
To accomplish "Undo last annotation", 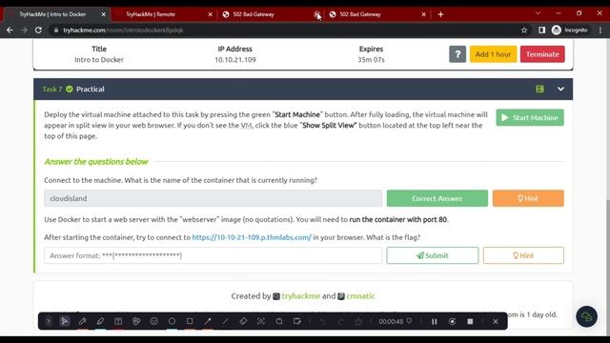I will click(322, 321).
